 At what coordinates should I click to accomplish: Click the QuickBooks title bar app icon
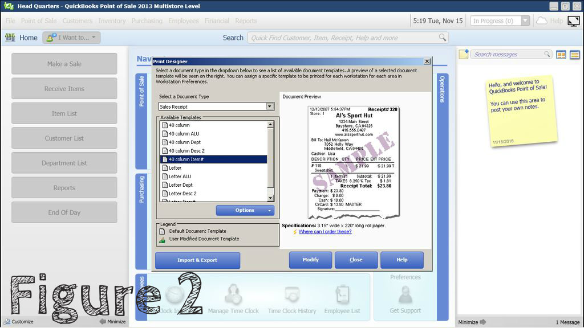[x=9, y=6]
